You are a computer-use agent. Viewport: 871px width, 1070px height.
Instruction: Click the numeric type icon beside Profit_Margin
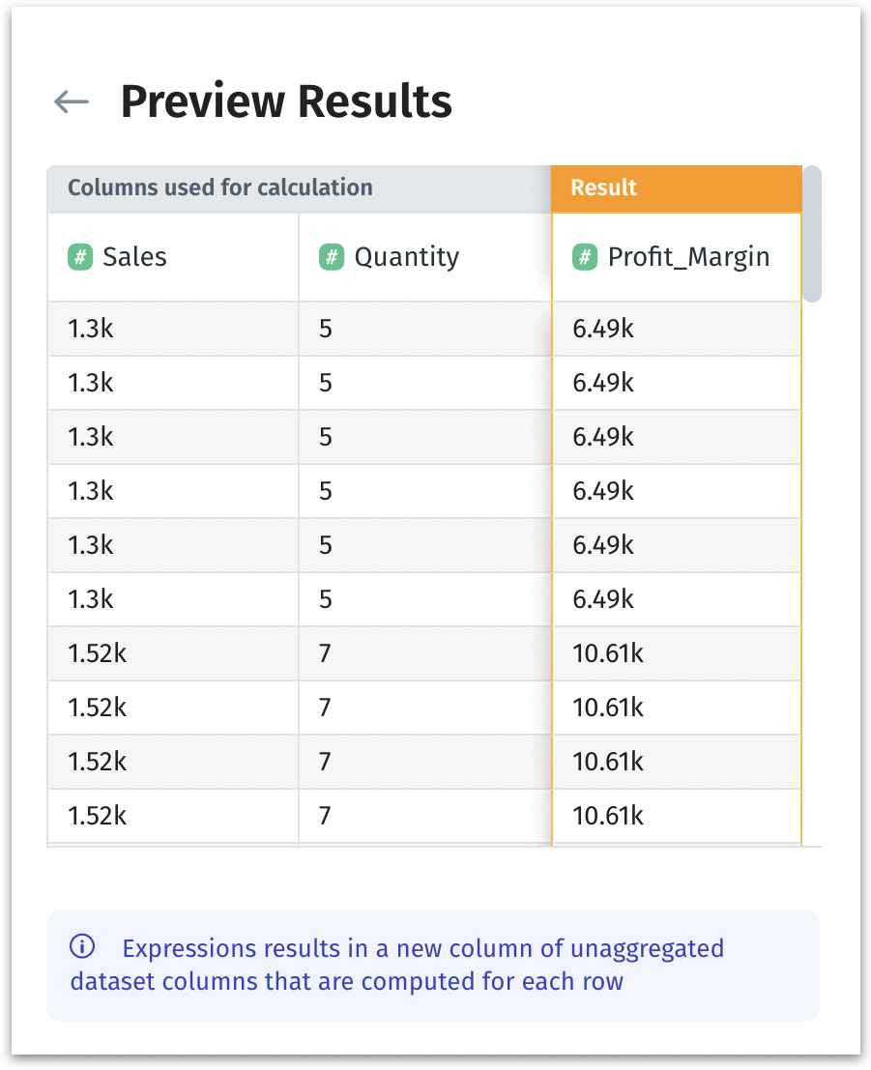pos(584,257)
